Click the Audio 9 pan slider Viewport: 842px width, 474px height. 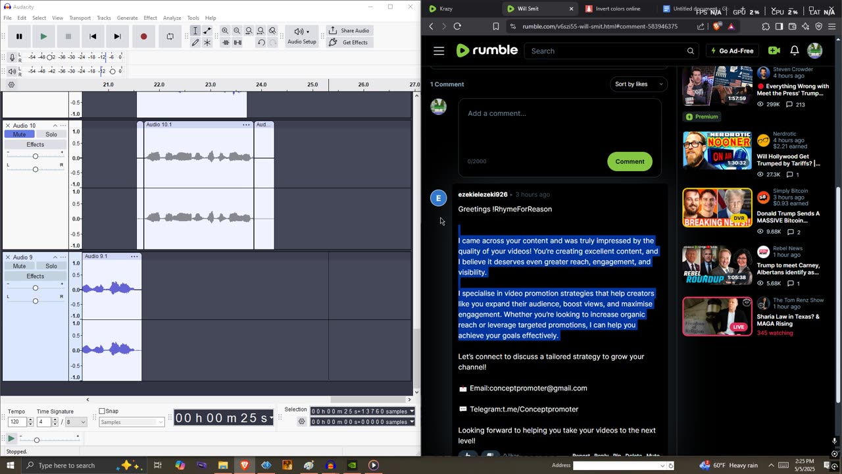36,301
